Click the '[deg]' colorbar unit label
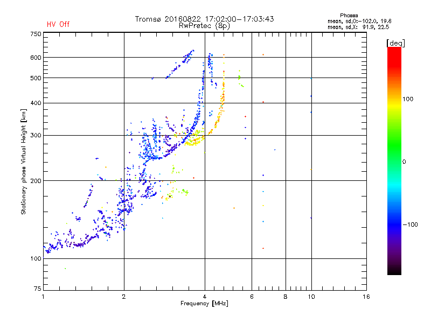This screenshot has height=323, width=431. [x=395, y=43]
